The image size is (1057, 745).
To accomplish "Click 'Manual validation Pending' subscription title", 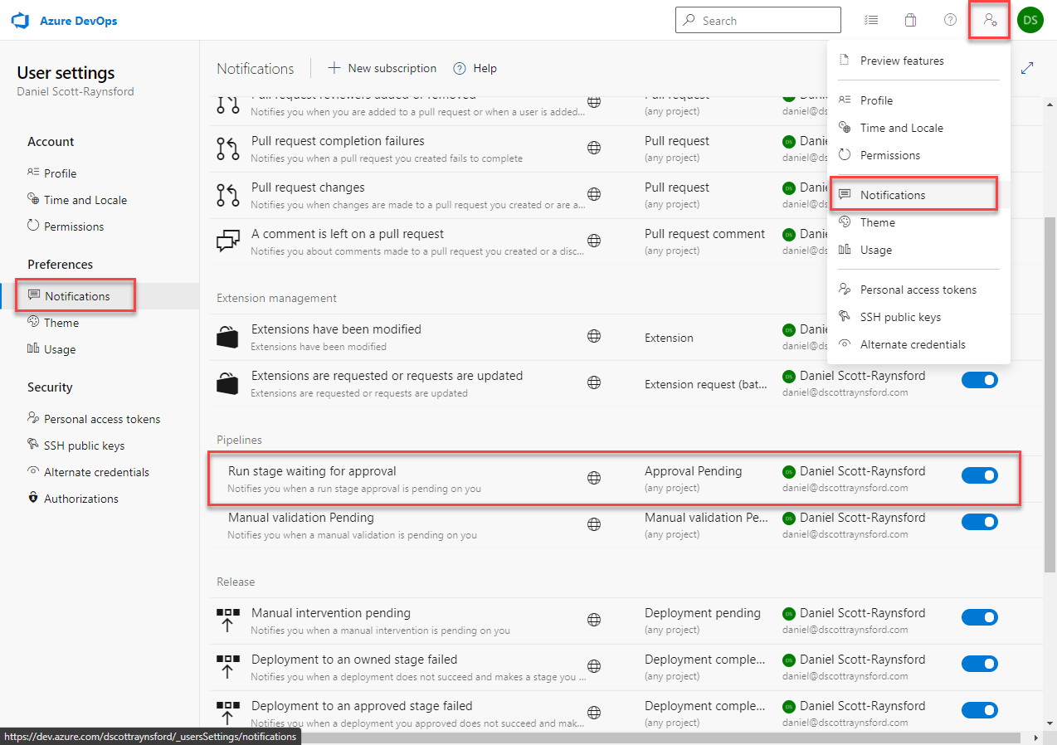I will 301,518.
